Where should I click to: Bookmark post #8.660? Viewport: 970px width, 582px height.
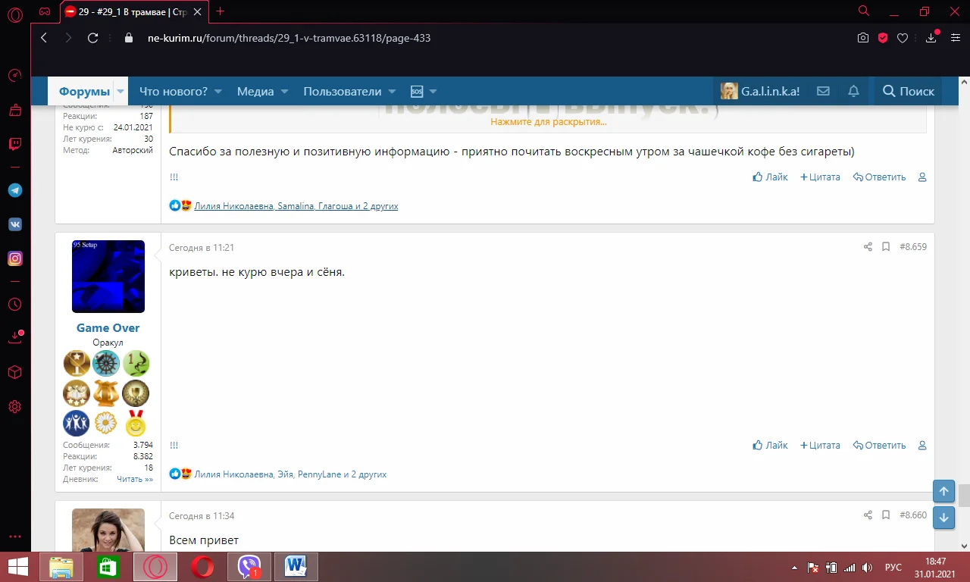(x=886, y=515)
